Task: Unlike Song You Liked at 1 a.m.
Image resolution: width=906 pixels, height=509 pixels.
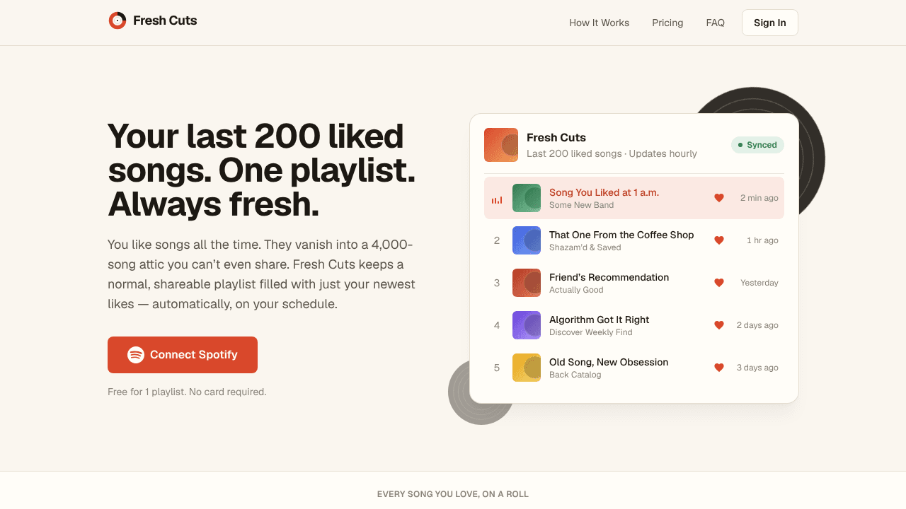Action: point(719,198)
